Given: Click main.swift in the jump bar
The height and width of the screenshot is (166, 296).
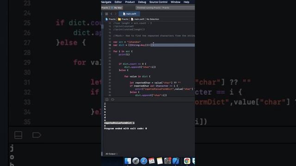Looking at the screenshot, I should click(138, 19).
